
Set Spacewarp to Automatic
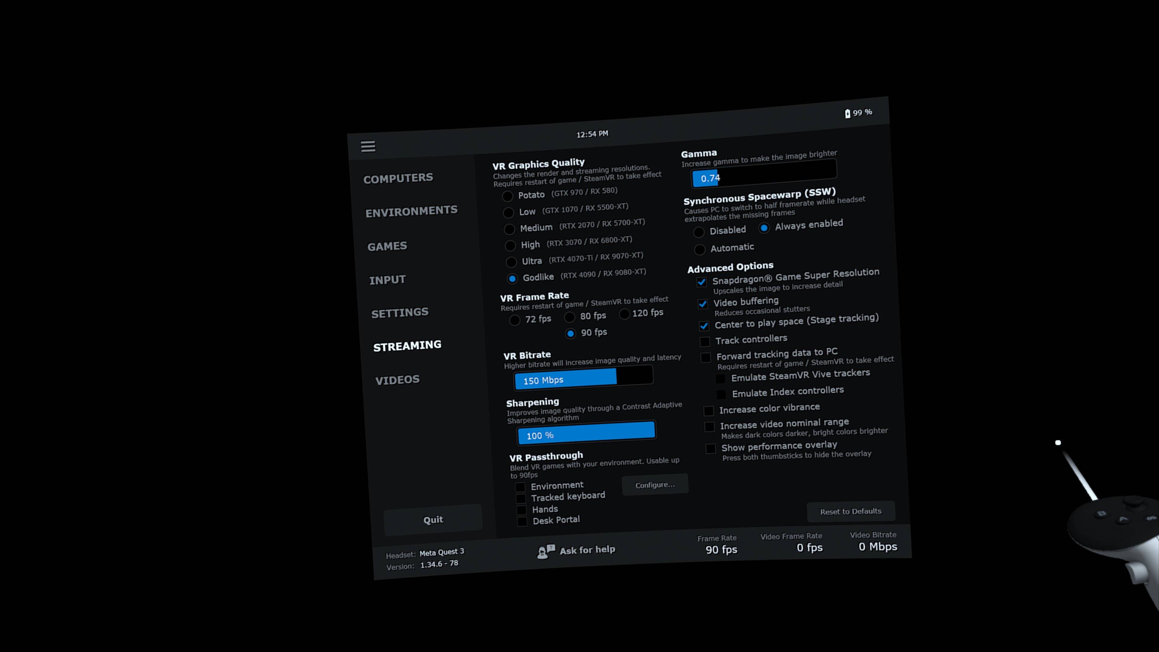tap(700, 249)
